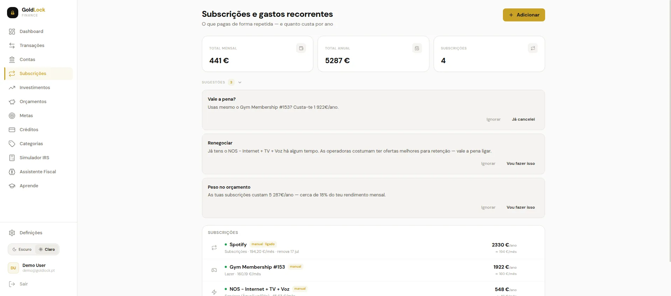Viewport: 671px width, 296px height.
Task: Click 'Já cancelei' on Gym suggestion
Action: point(523,120)
